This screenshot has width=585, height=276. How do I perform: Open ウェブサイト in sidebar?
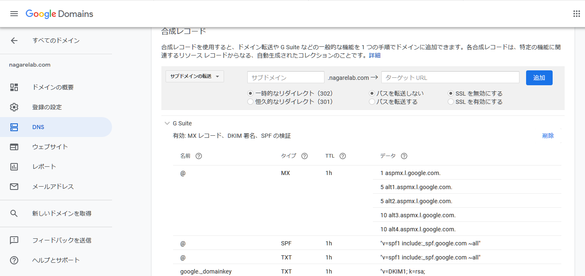(50, 147)
